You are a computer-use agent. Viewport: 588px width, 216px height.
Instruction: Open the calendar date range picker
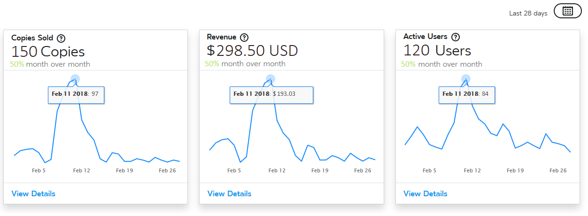(567, 11)
